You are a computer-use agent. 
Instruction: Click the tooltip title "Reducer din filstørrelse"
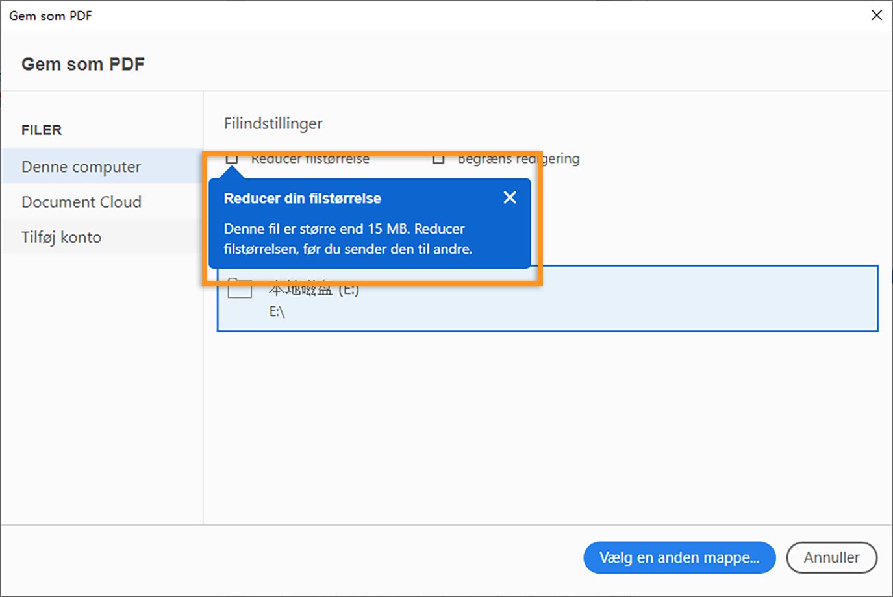[x=303, y=199]
